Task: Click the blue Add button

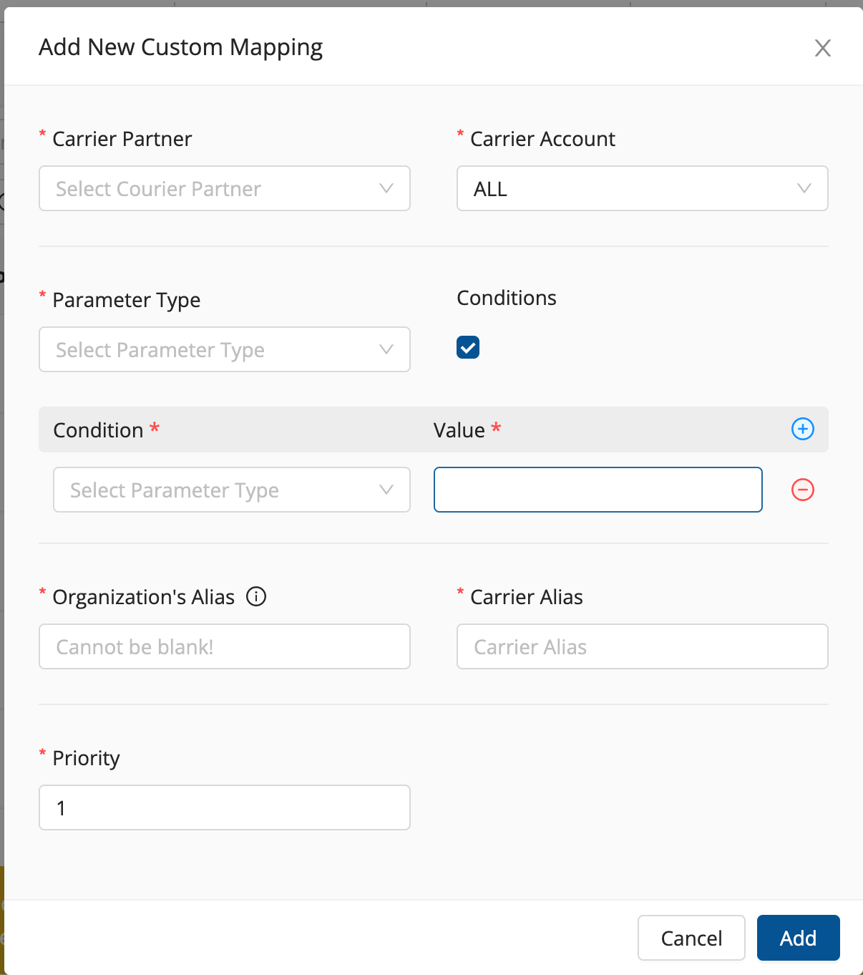Action: coord(798,938)
